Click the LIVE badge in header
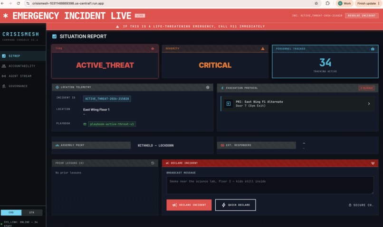This screenshot has height=227, width=383. click(x=140, y=16)
